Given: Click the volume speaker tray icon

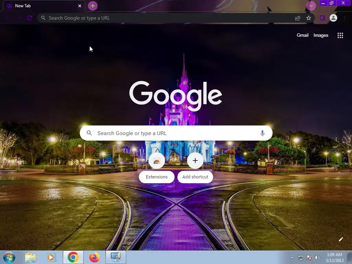Looking at the screenshot, I should 317,257.
